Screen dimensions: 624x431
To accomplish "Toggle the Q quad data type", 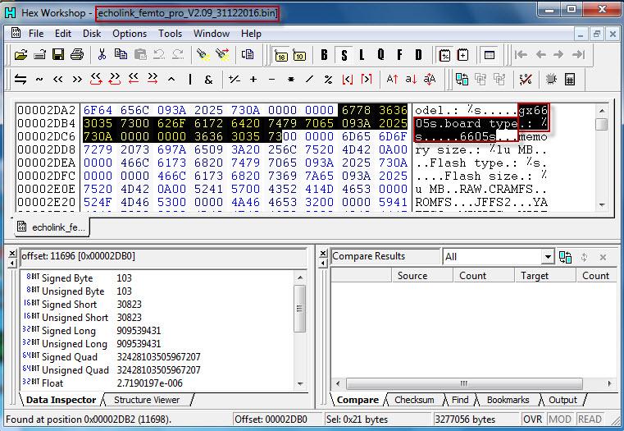I will point(380,55).
